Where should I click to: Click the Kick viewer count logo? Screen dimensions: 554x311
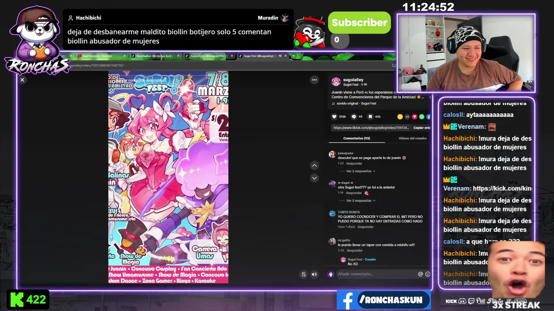[x=17, y=299]
